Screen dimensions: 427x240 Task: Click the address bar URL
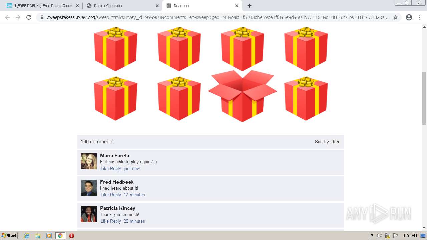(x=218, y=17)
